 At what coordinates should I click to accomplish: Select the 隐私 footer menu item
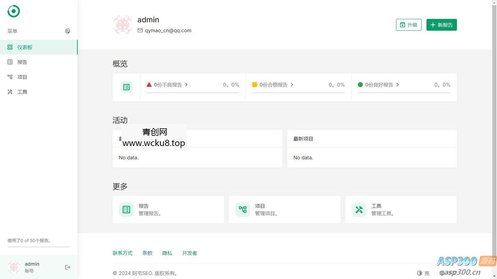[x=167, y=253]
